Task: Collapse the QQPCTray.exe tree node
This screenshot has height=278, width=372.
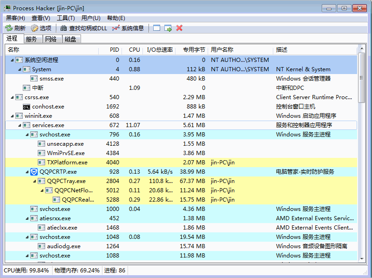Action: [x=34, y=181]
